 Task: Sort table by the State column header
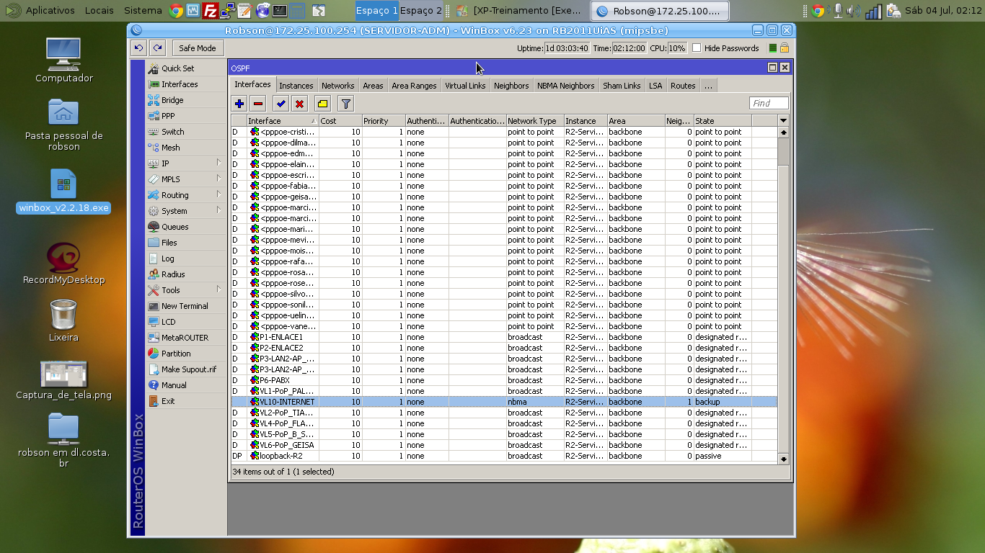[x=723, y=121]
